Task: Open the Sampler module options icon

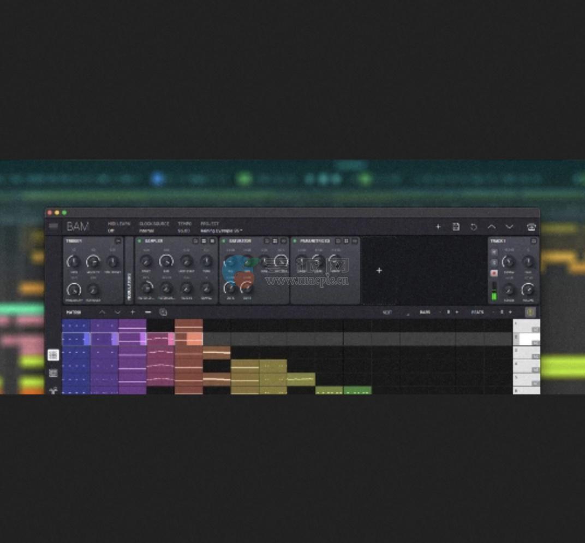Action: 212,241
